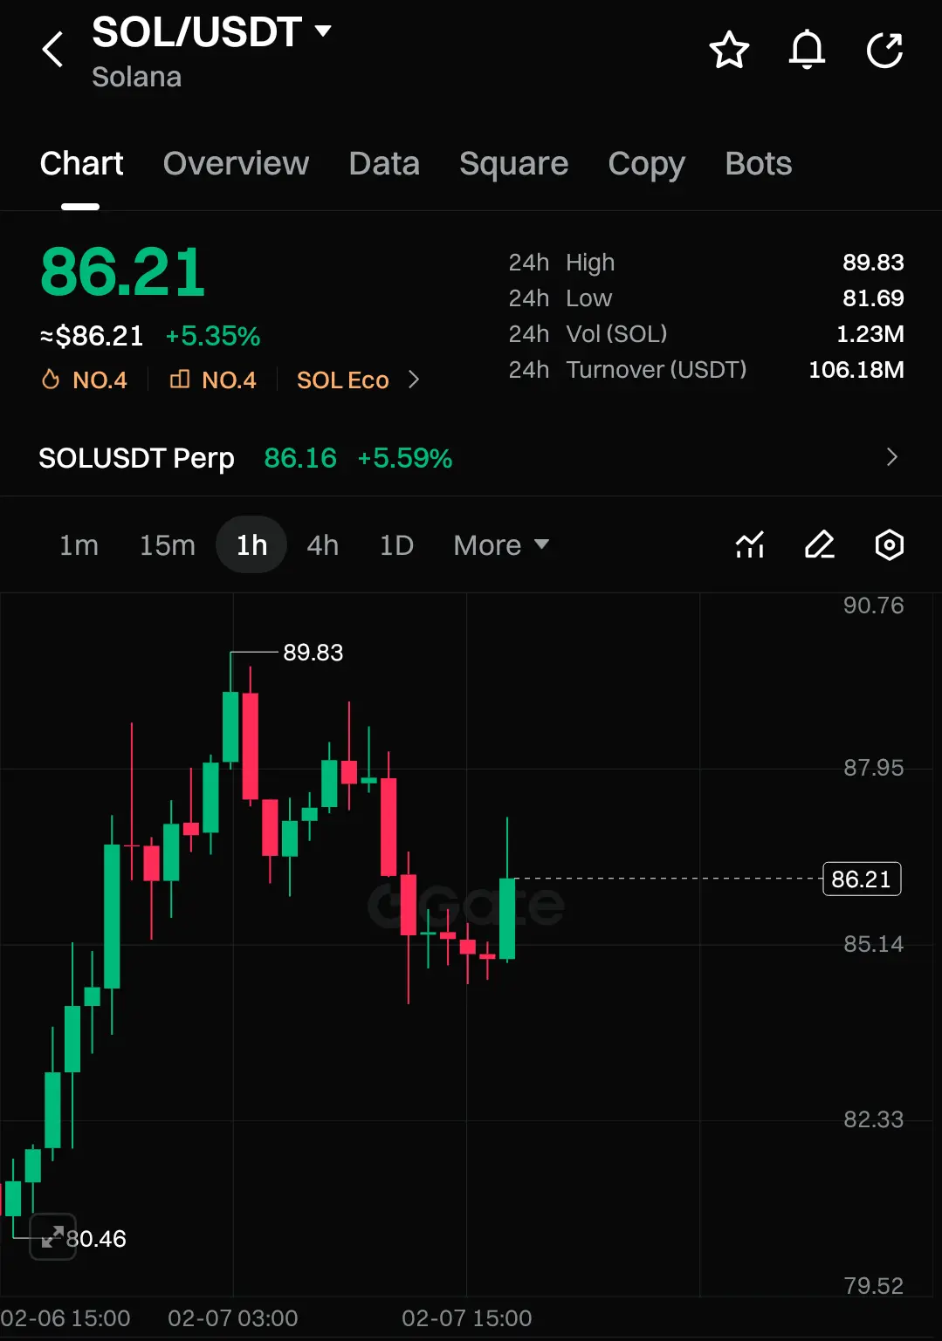Open SOLUSDT Perp contract link
This screenshot has height=1341, width=942.
136,458
